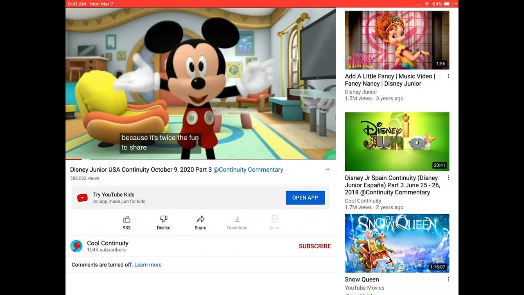Click the YouTube Kids logo icon

(82, 198)
